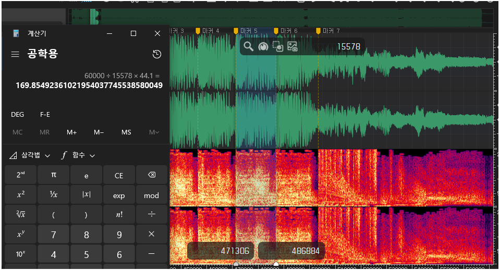Open the calculator history clock icon

(156, 54)
